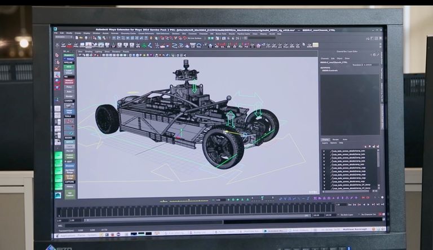Switch to the Display tab in layer editor

click(x=325, y=139)
